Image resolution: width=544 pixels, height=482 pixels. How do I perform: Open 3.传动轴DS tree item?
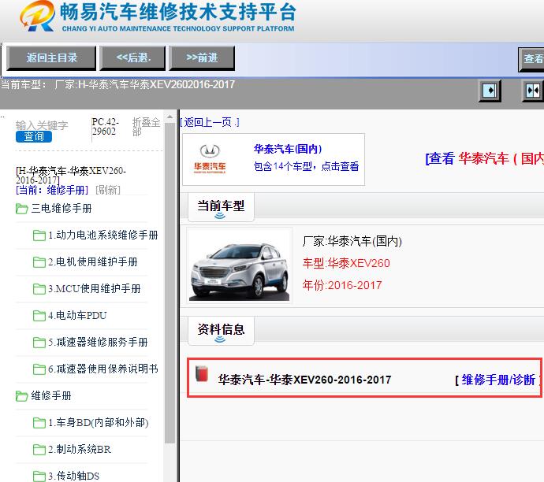click(x=73, y=476)
